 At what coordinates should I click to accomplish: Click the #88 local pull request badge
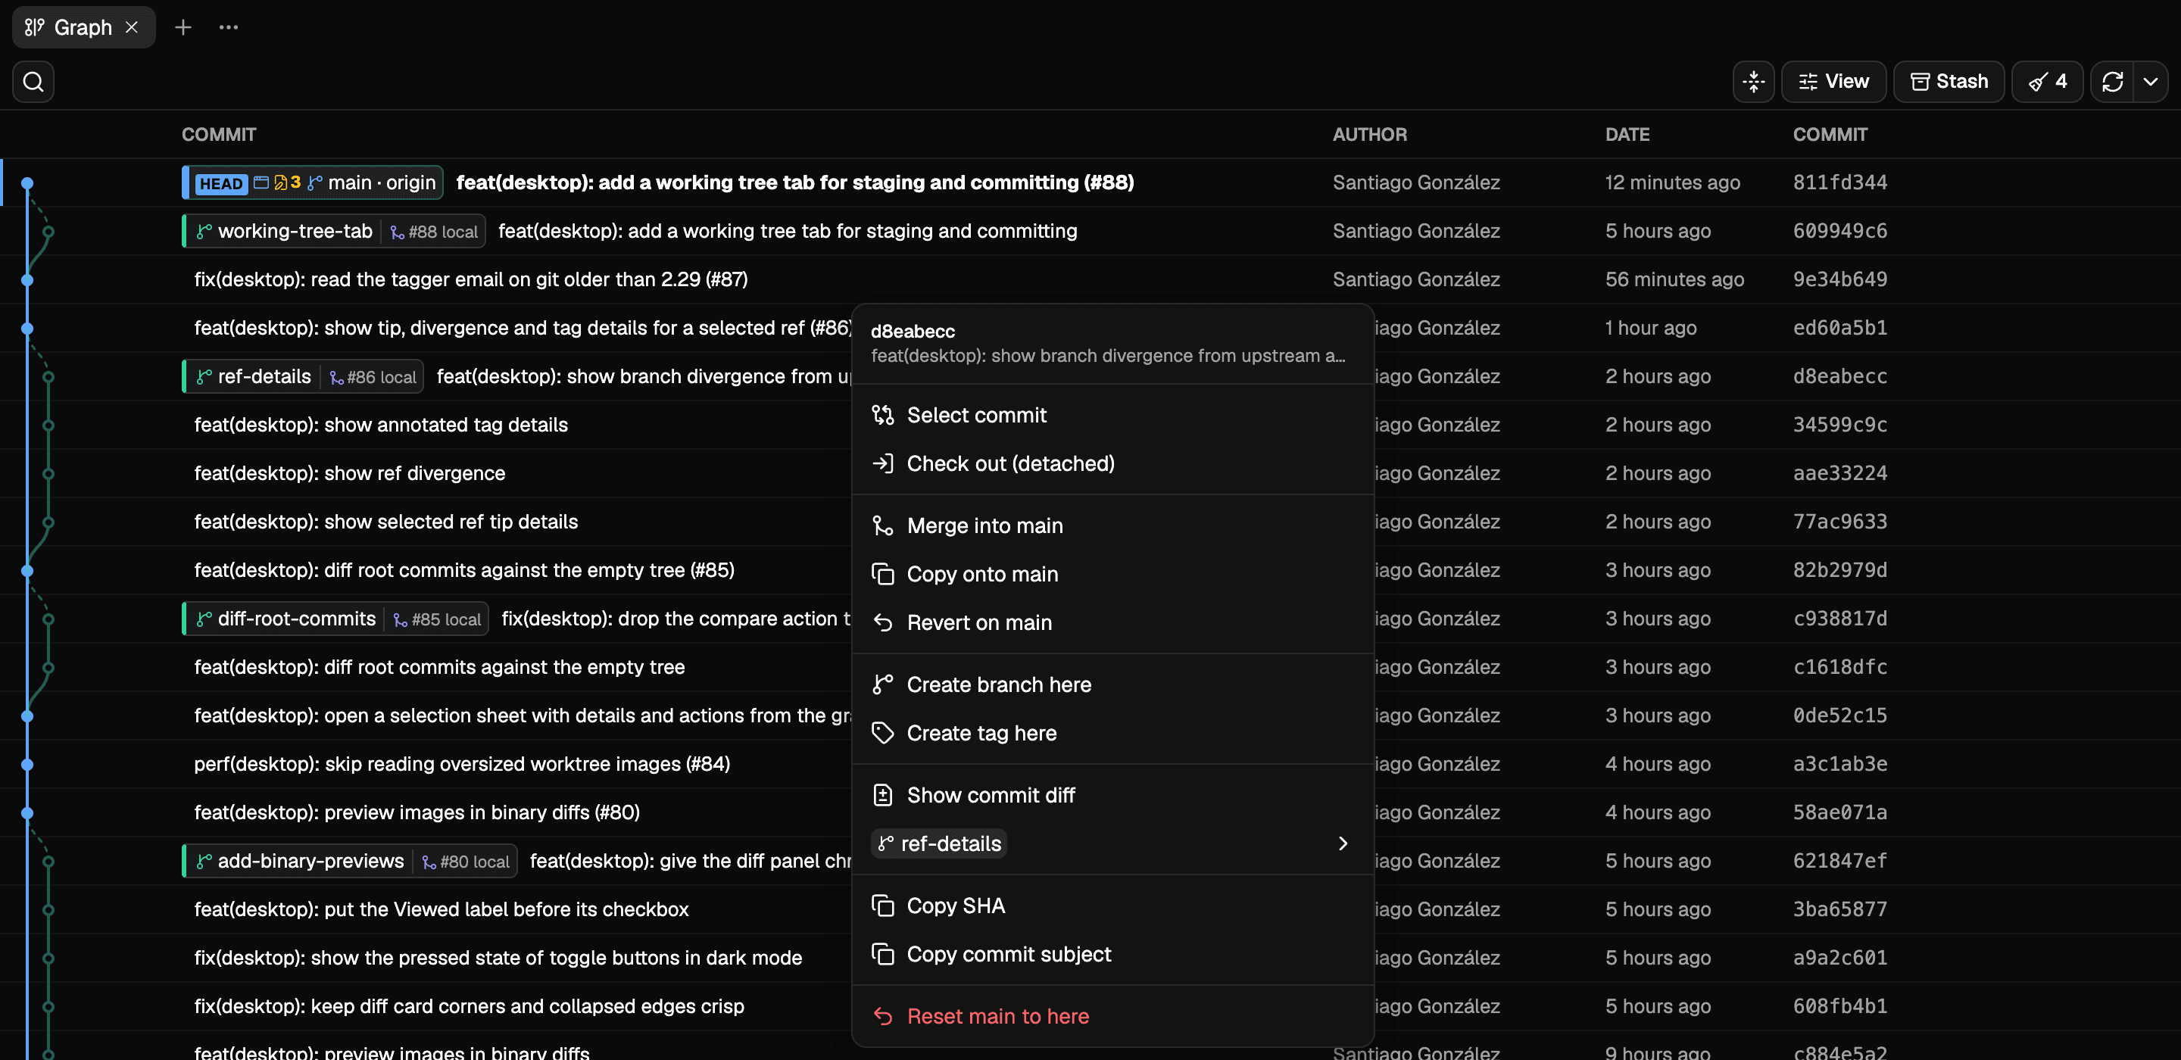tap(433, 232)
